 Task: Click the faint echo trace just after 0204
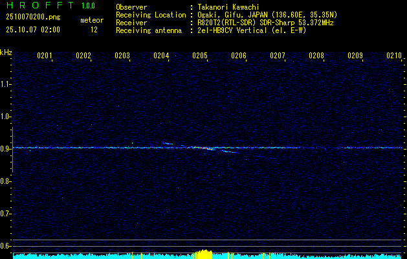pyautogui.click(x=167, y=143)
